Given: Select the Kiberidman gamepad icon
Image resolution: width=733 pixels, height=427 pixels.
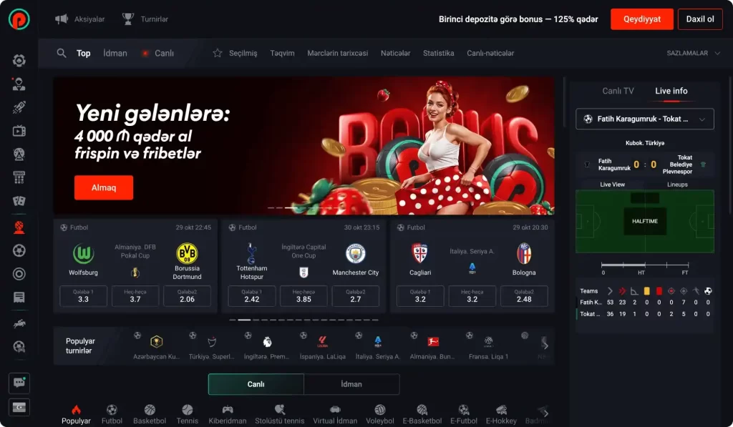Looking at the screenshot, I should tap(228, 411).
